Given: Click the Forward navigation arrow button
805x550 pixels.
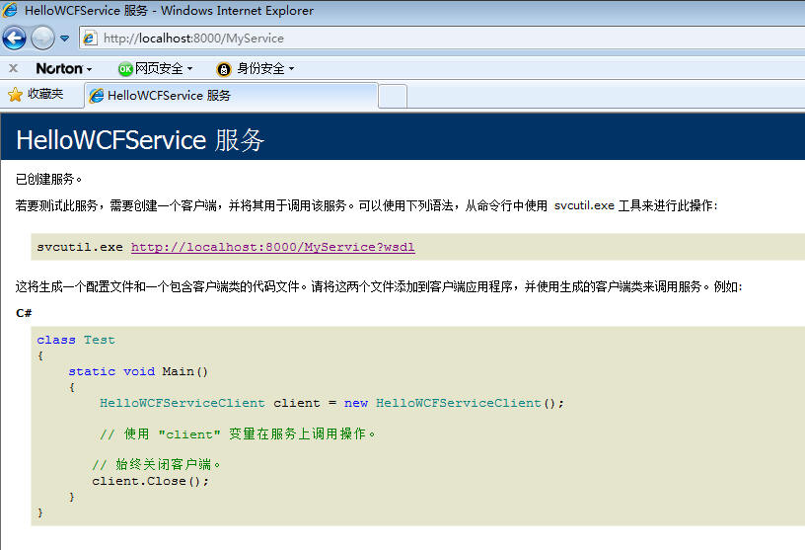Looking at the screenshot, I should 42,39.
